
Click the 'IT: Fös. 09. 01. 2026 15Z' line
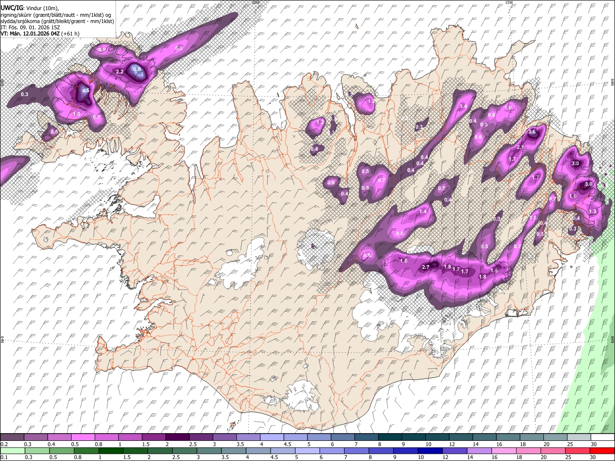tap(30, 27)
